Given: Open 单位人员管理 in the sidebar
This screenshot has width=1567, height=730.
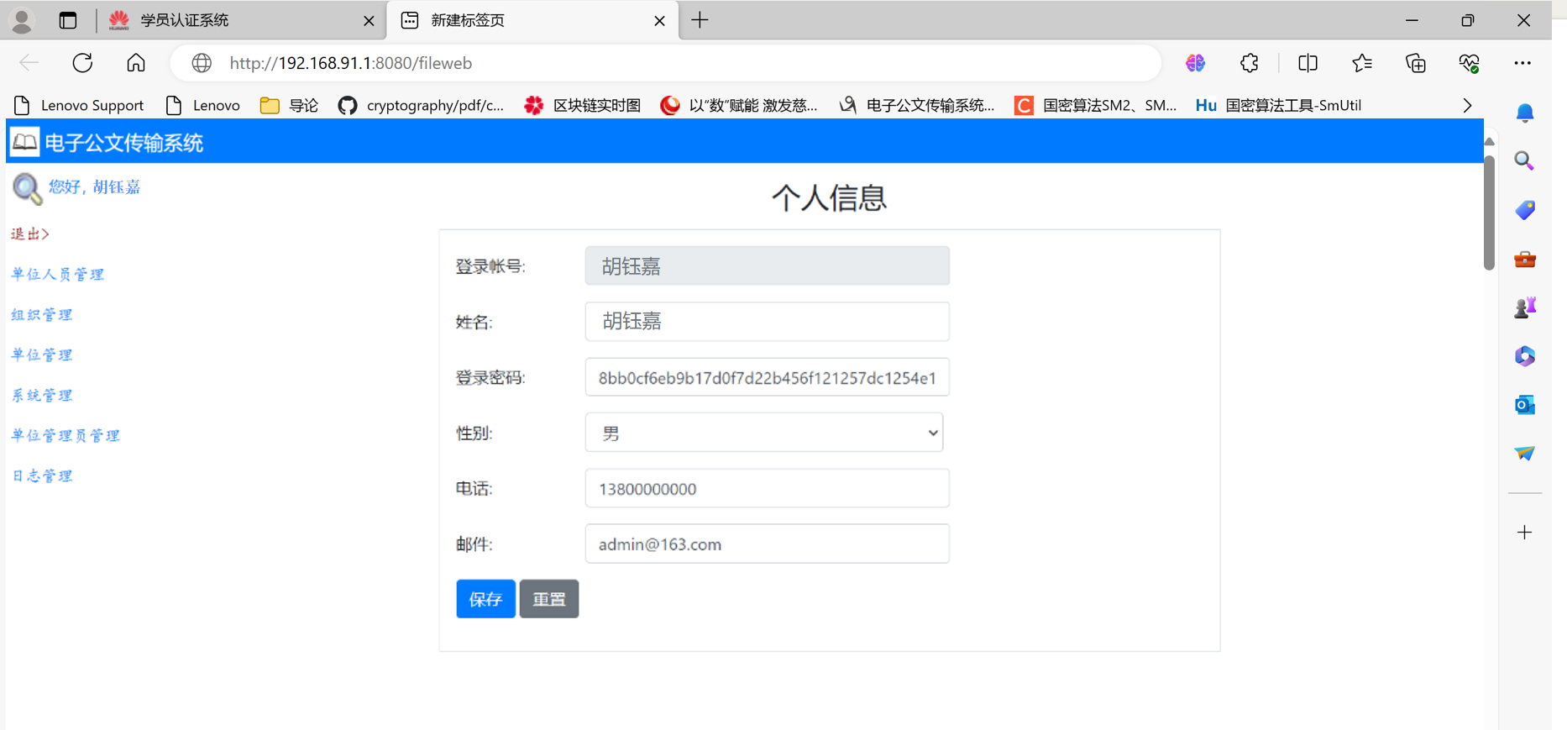Looking at the screenshot, I should click(x=57, y=274).
